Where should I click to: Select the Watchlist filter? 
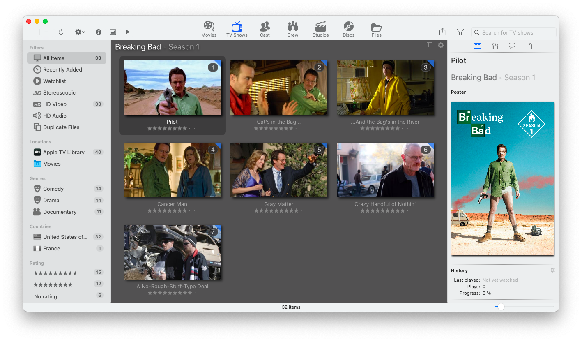click(67, 81)
